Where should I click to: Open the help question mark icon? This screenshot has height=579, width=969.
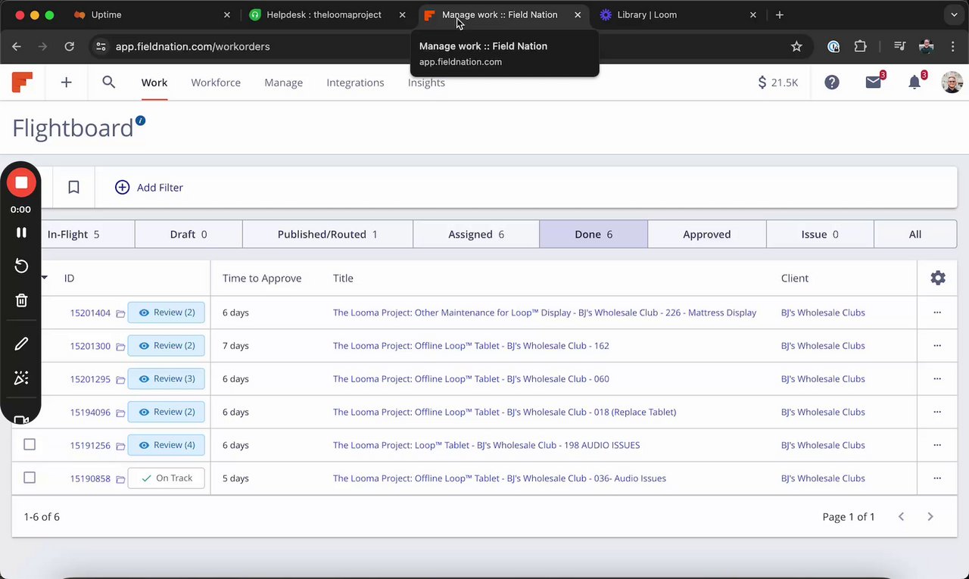point(832,82)
